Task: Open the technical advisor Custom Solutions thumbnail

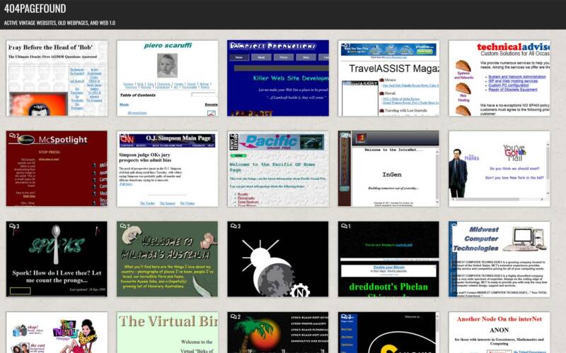Action: click(499, 78)
